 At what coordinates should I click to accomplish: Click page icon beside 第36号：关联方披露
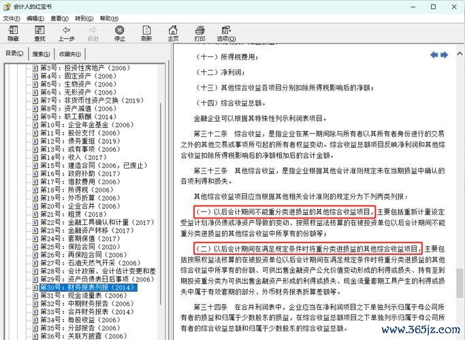(35, 336)
